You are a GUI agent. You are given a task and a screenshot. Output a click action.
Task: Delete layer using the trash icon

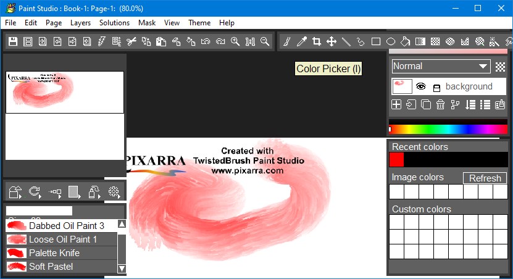pos(441,105)
